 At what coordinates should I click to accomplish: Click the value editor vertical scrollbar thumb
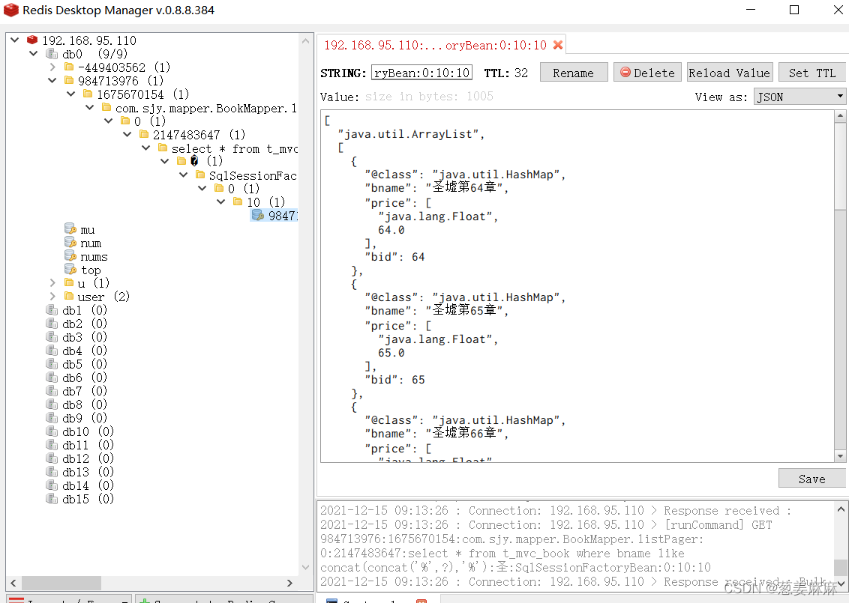click(x=840, y=165)
